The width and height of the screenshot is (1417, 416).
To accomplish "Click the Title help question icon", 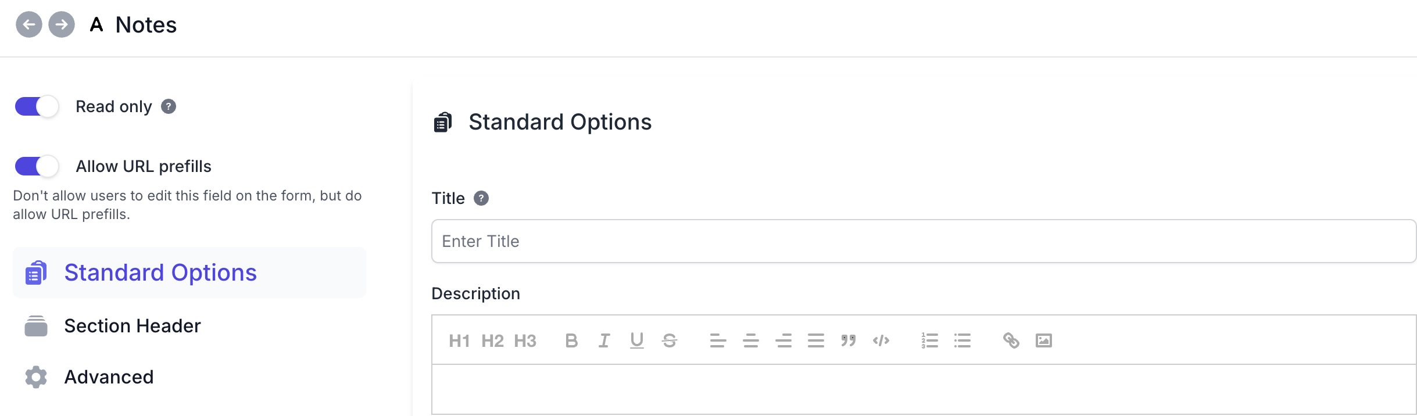I will 481,199.
